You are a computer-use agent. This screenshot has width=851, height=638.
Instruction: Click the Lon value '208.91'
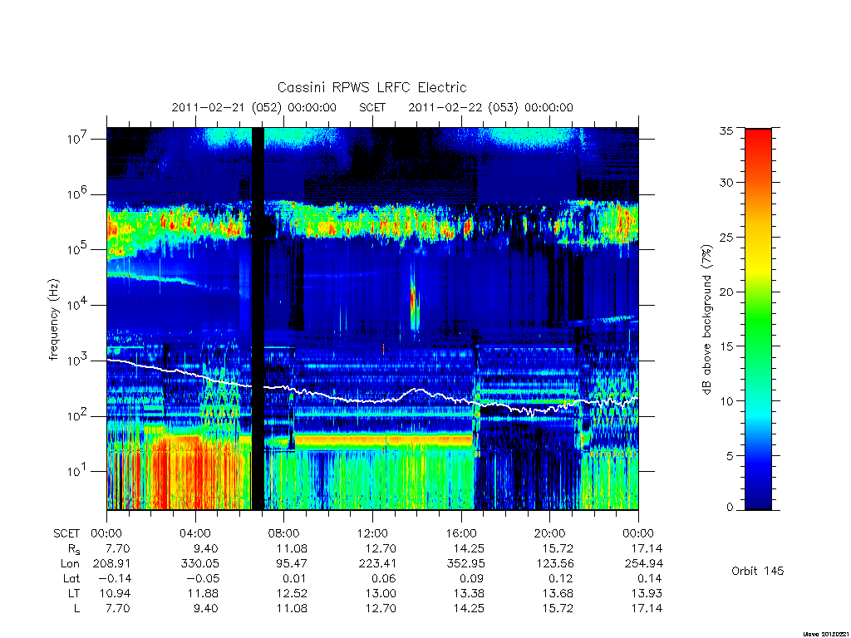112,564
